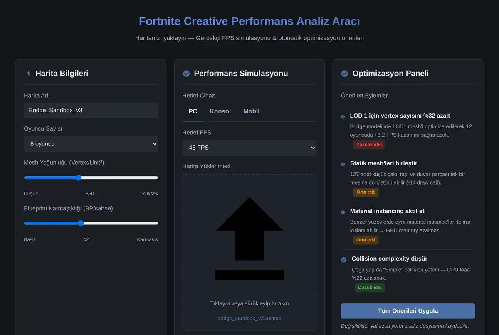Image resolution: width=499 pixels, height=335 pixels.
Task: Click the 'Önerilen Eylemler' label
Action: 364,96
